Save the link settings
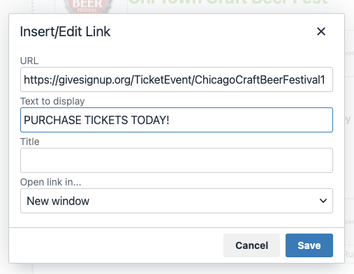354x274 pixels. click(x=309, y=245)
